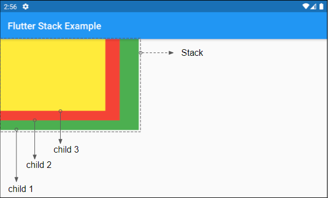Click the arrowhead above child 2
The image size is (328, 198).
[35, 157]
